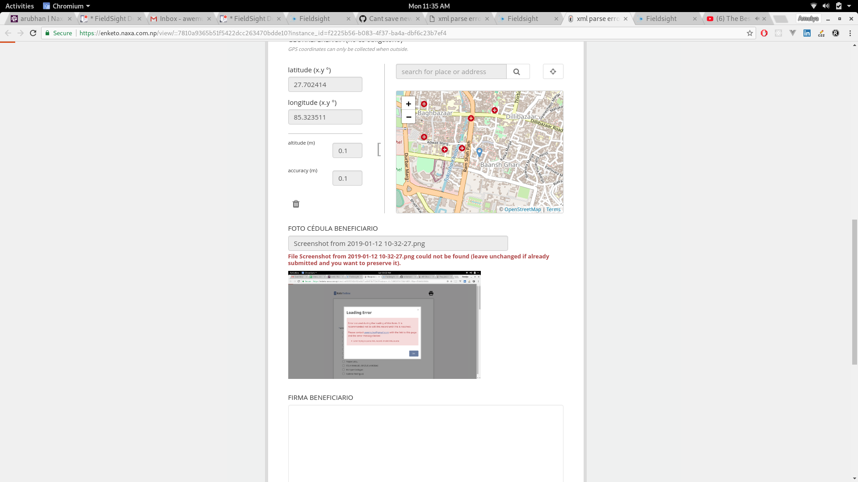Switch to Cant save new GitHub tab

(390, 19)
